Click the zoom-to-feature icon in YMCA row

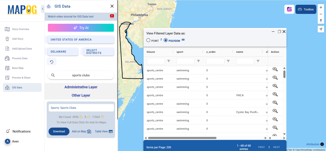[x=275, y=94]
